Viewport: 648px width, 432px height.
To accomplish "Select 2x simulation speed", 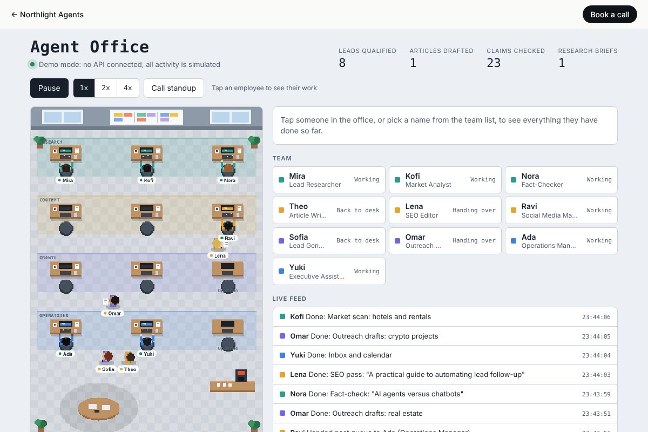I will 106,88.
